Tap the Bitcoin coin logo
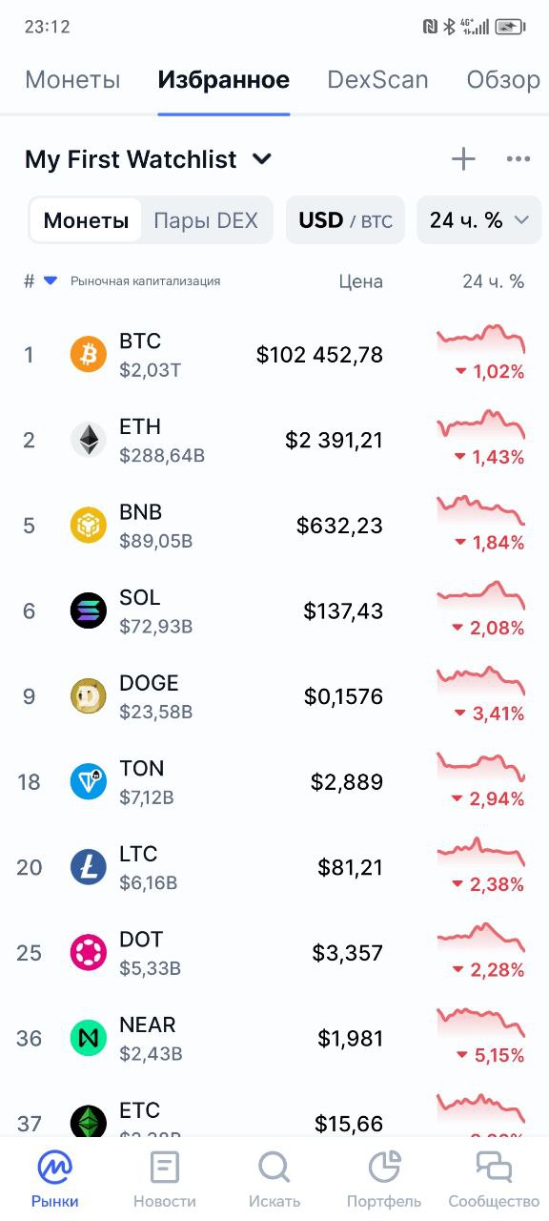This screenshot has height=1221, width=549. click(x=89, y=355)
